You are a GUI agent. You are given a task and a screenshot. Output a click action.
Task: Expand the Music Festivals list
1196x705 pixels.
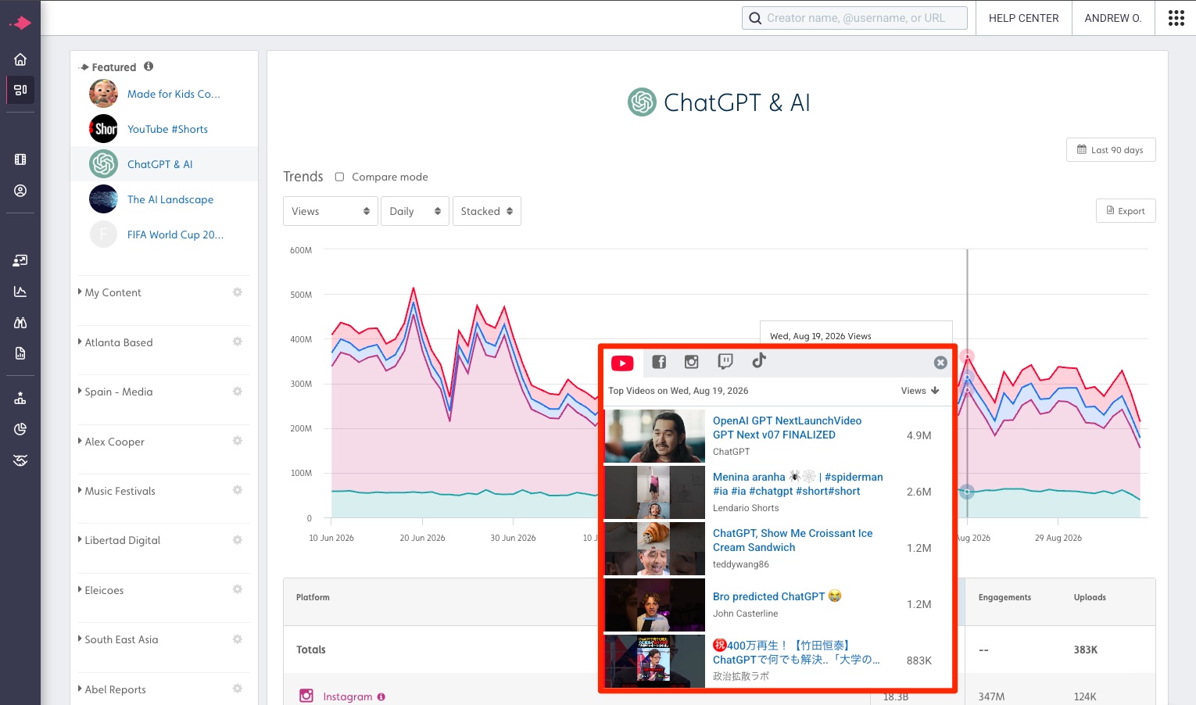[x=120, y=491]
